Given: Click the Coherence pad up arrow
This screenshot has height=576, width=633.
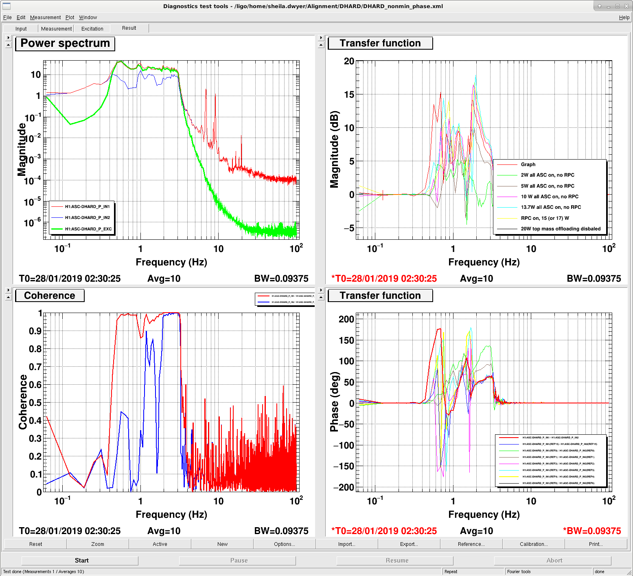Looking at the screenshot, I should pyautogui.click(x=8, y=297).
